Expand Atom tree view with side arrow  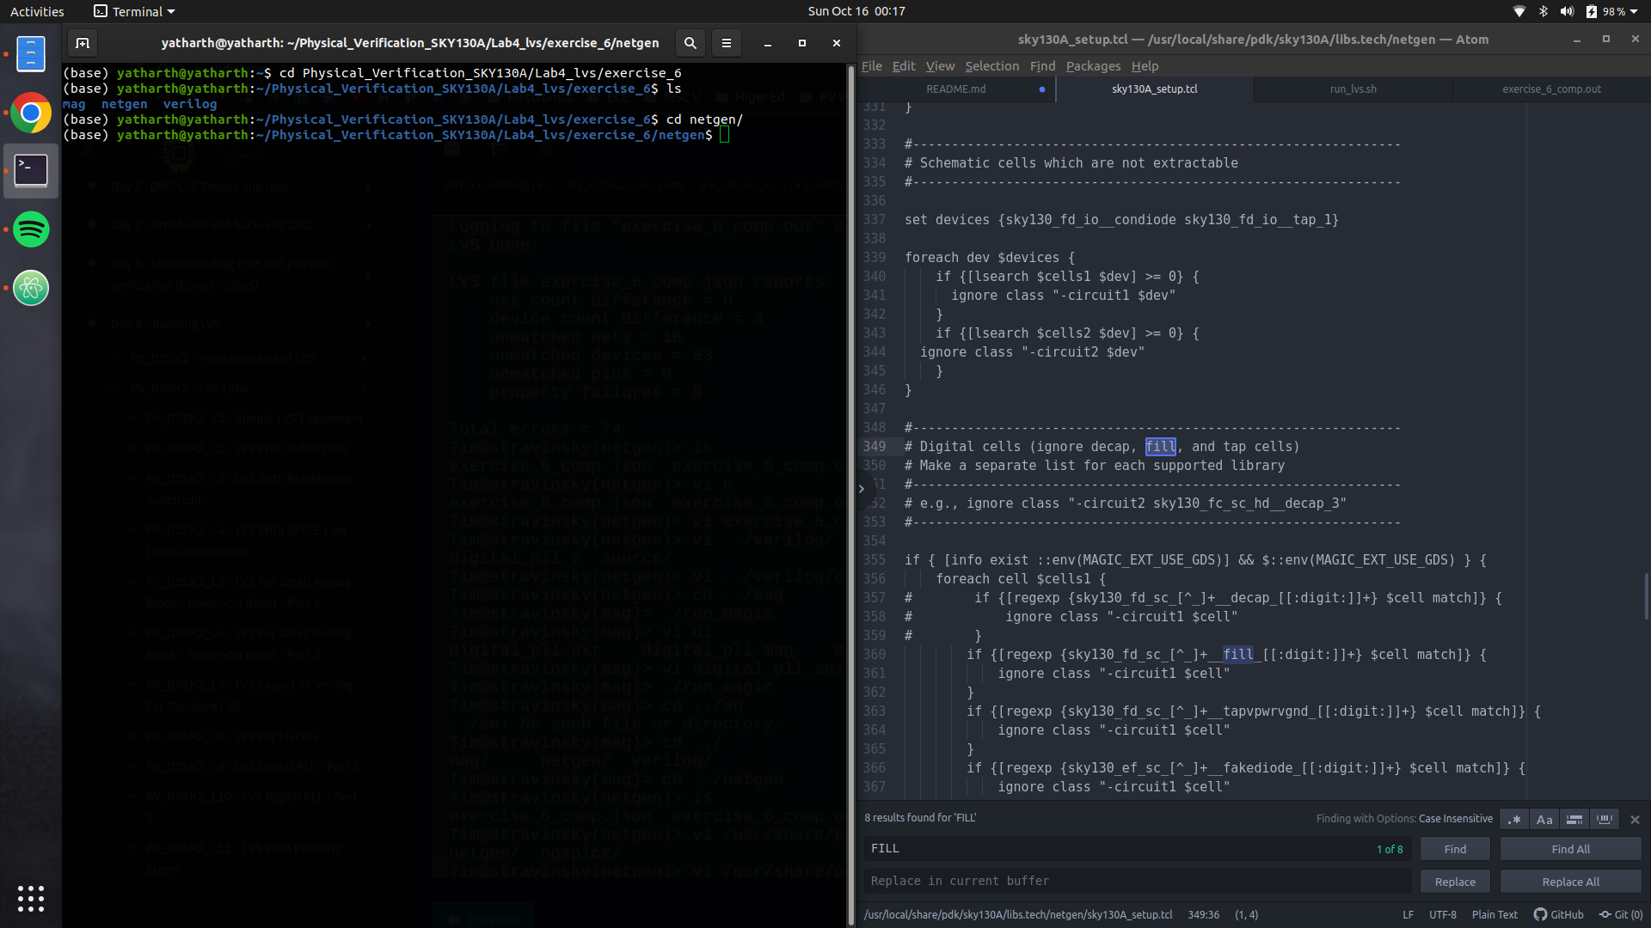(862, 488)
